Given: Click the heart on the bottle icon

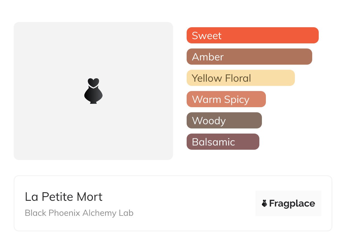Looking at the screenshot, I should (x=93, y=82).
